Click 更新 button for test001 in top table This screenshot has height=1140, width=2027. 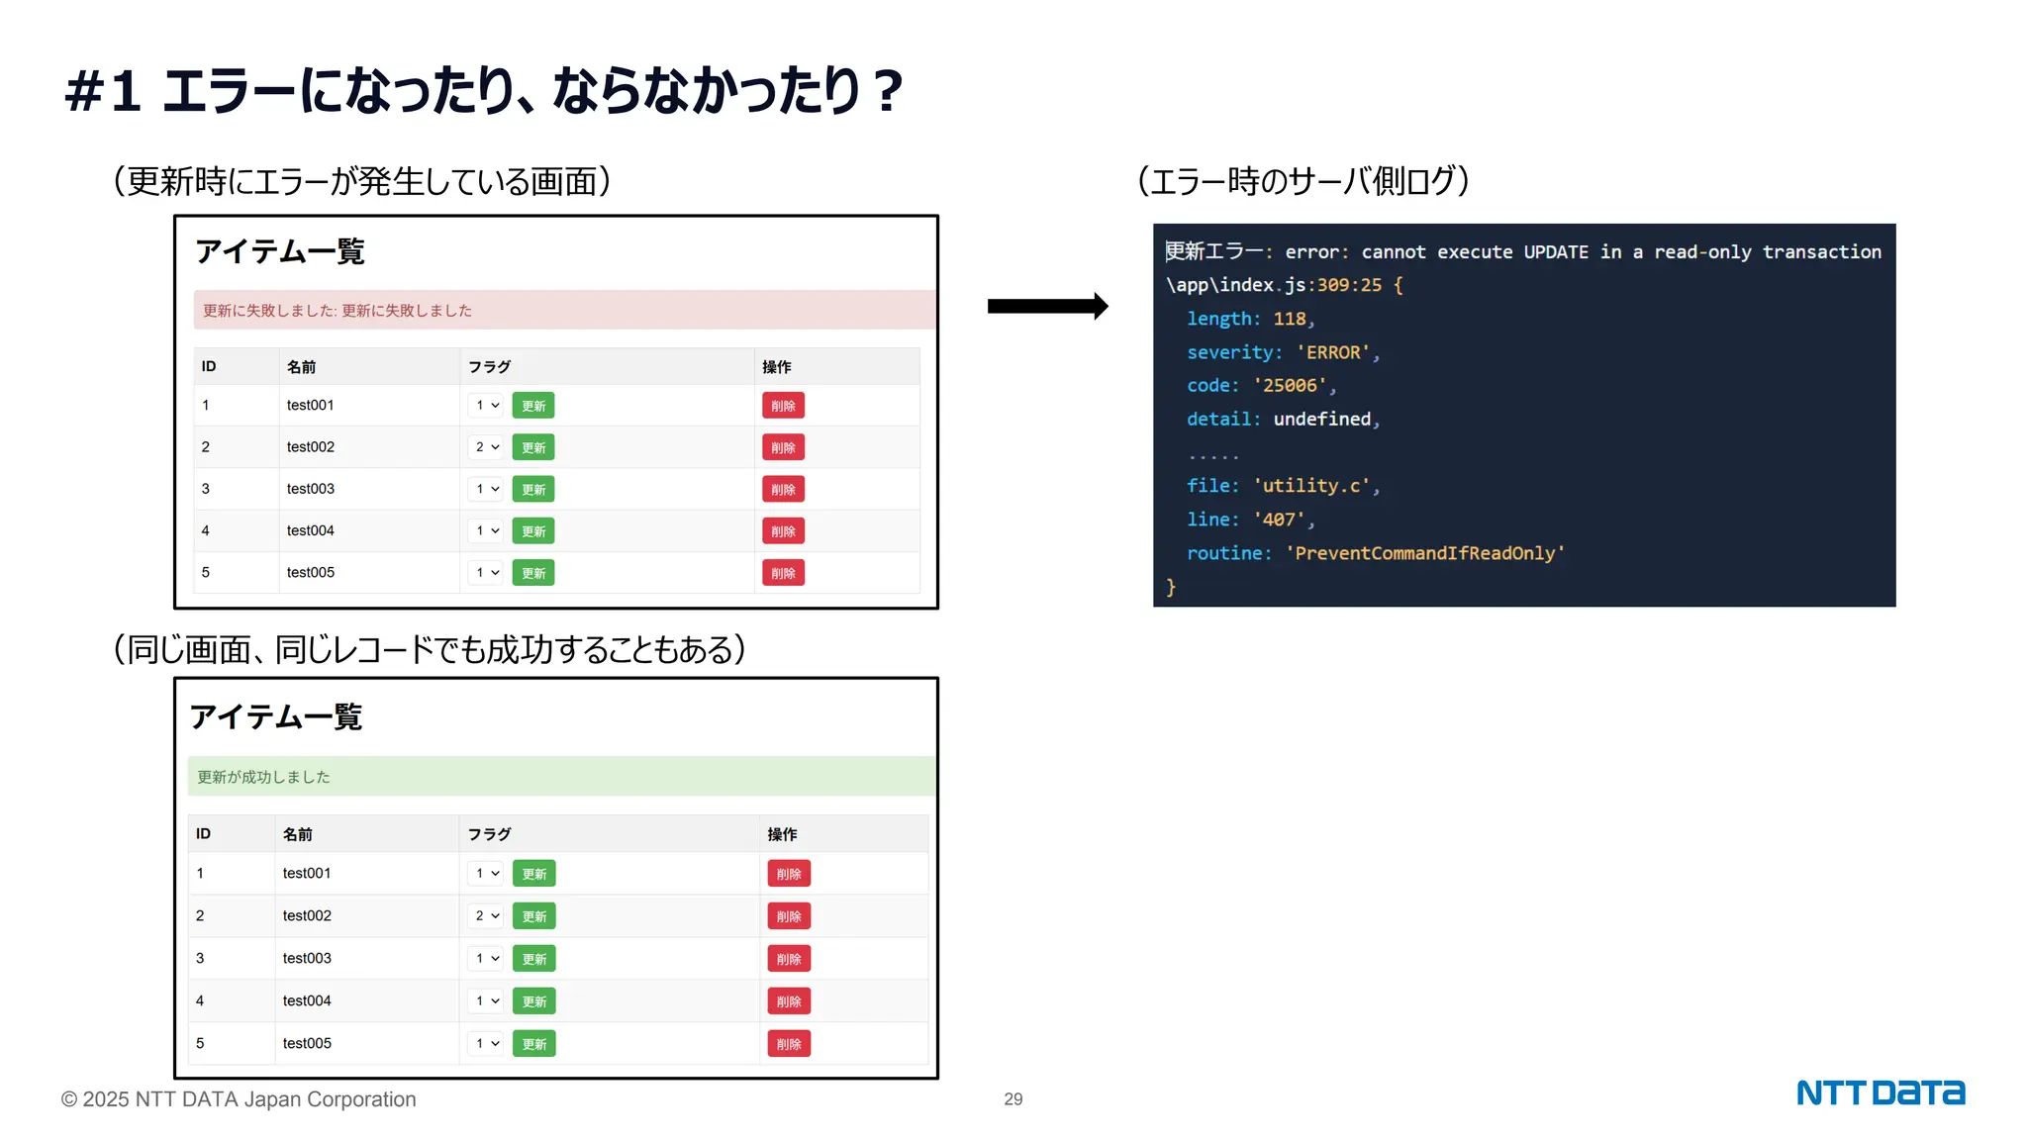[532, 406]
